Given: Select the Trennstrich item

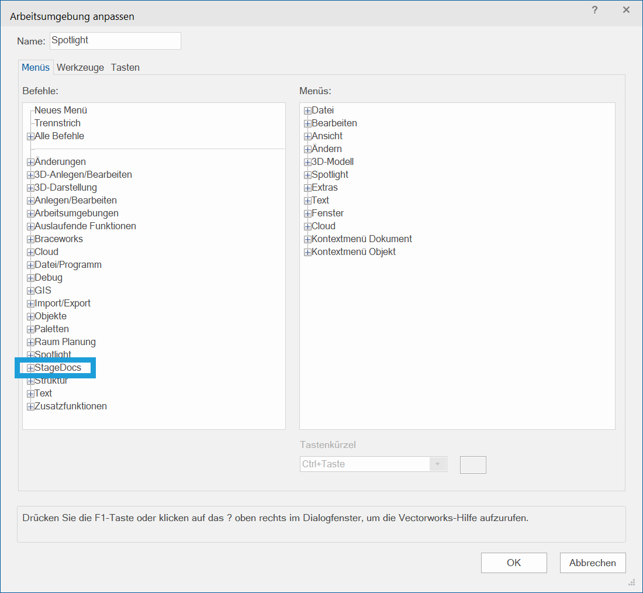Looking at the screenshot, I should click(57, 123).
